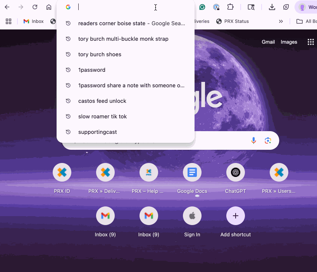Select suggestion "readers corner boise state"
This screenshot has width=317, height=272.
tap(126, 23)
